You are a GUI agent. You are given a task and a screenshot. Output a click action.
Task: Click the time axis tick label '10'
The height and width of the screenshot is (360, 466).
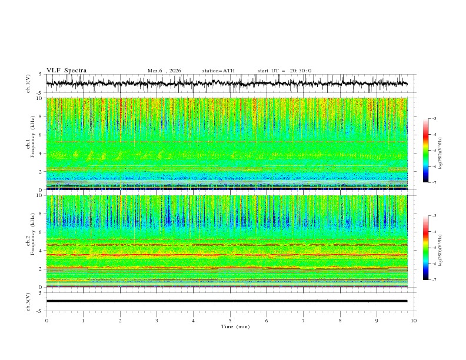click(414, 321)
